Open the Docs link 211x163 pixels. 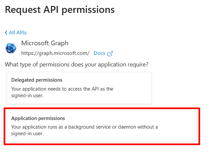[99, 53]
